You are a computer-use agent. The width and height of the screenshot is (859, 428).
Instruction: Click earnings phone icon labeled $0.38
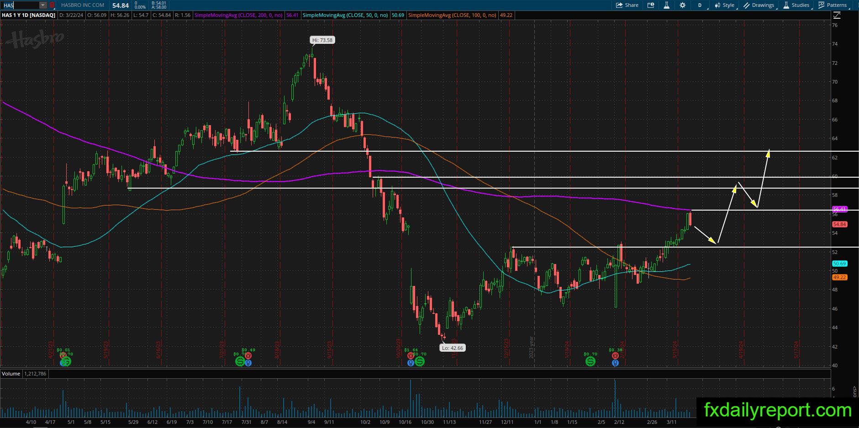pos(615,356)
